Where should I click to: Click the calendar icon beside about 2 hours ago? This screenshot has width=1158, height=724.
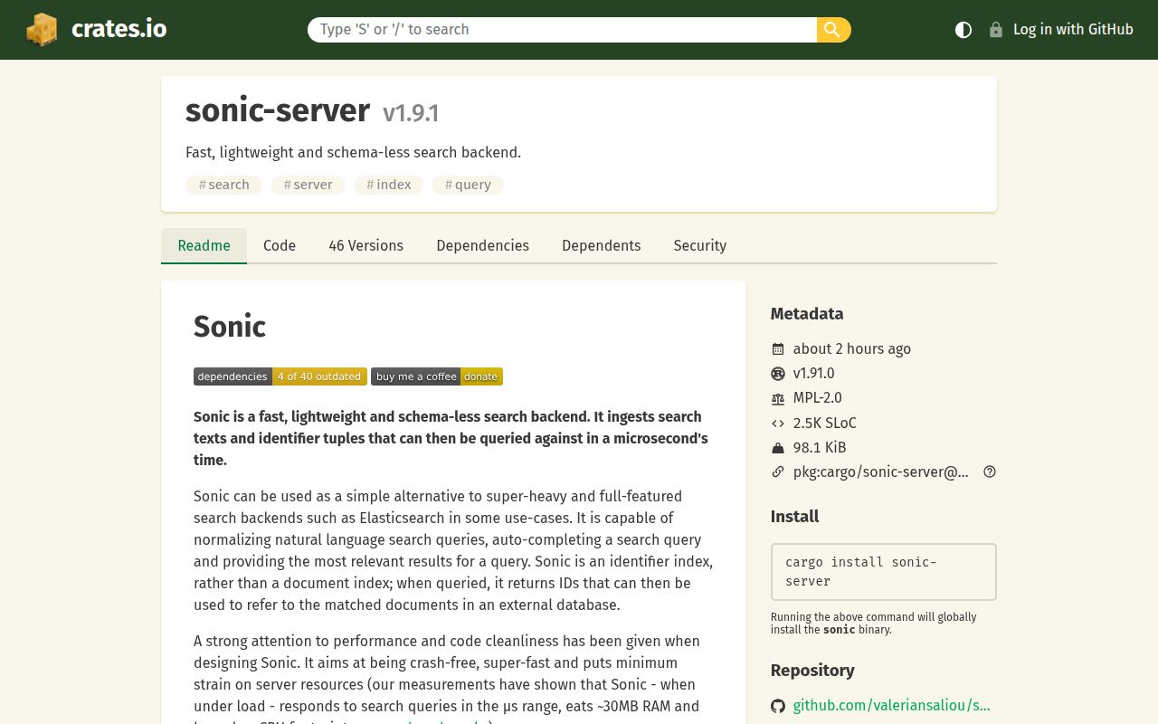tap(778, 349)
